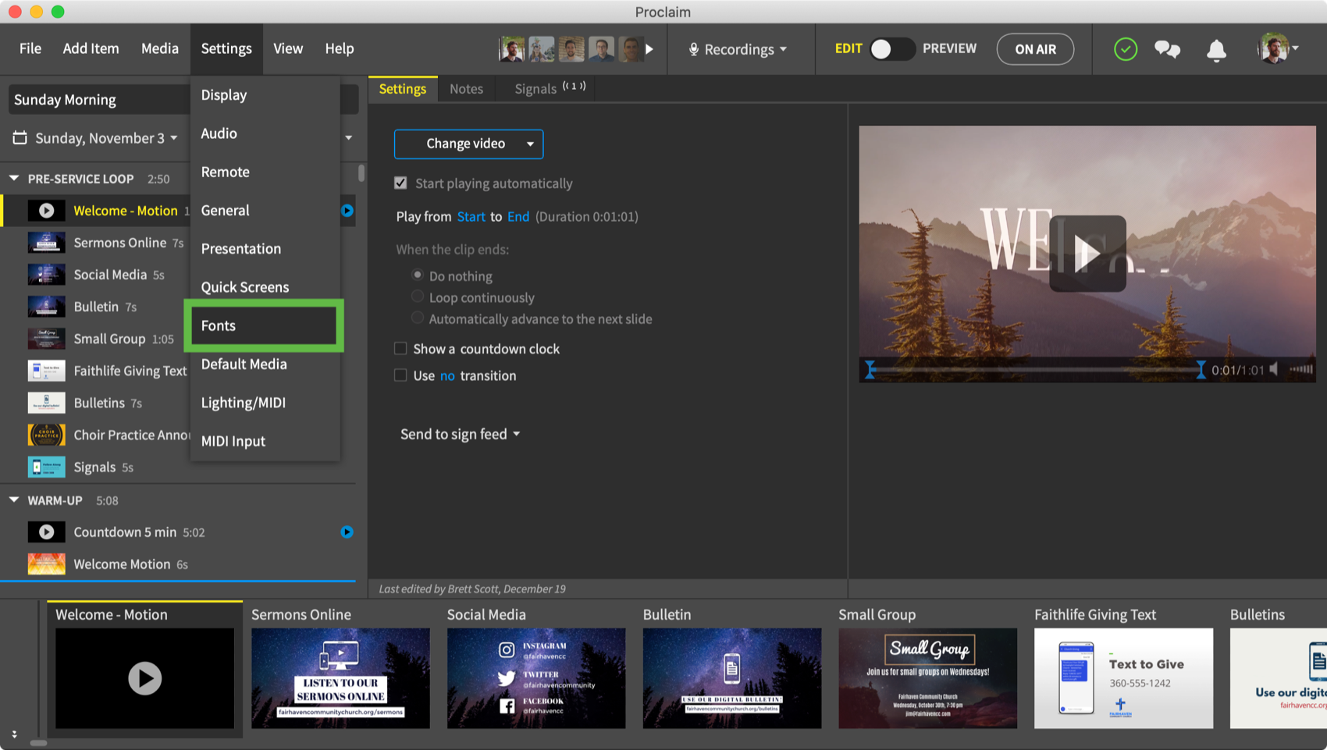Open the group chat bubbles icon
This screenshot has height=750, width=1327.
point(1167,49)
